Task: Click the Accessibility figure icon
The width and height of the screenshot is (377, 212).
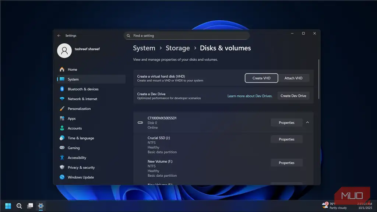Action: (x=62, y=158)
